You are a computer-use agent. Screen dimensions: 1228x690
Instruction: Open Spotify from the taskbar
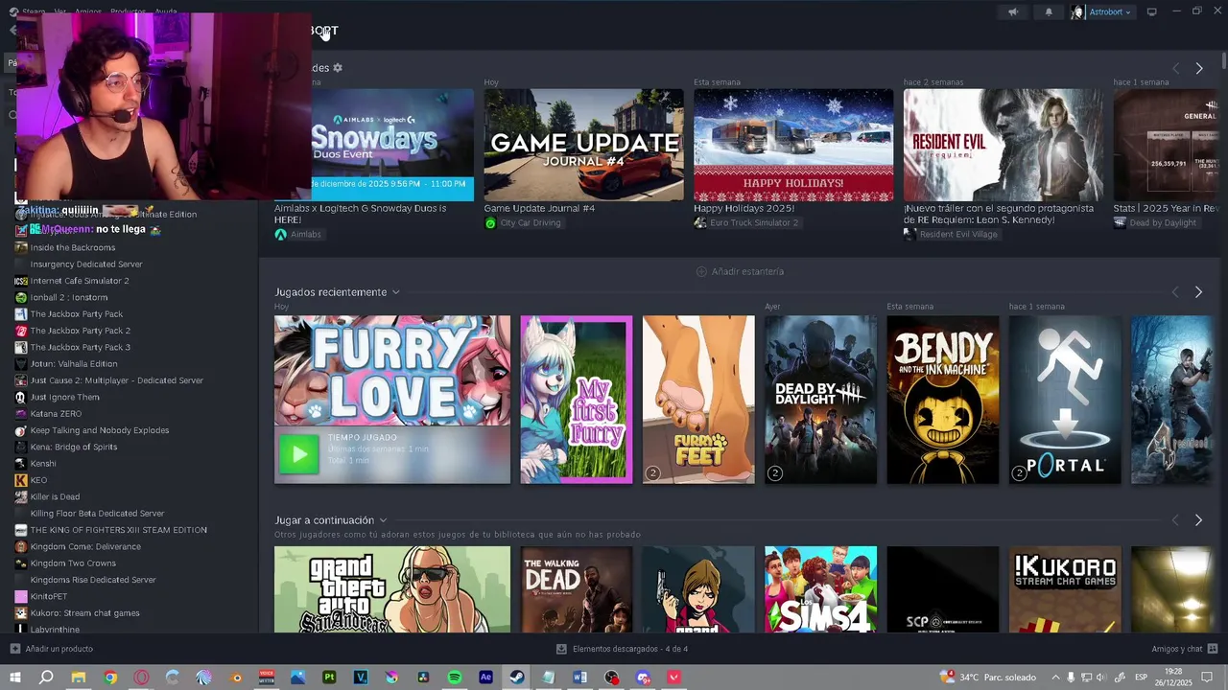pyautogui.click(x=455, y=678)
